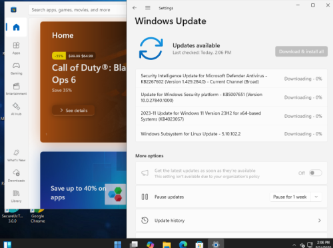
Task: Select the 2023-11 Update KB4023057 row
Action: tap(231, 116)
